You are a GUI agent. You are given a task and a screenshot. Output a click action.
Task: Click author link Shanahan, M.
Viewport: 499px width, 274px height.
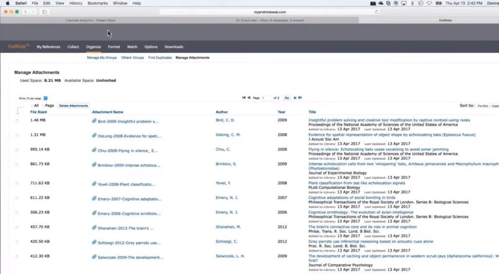(x=228, y=227)
